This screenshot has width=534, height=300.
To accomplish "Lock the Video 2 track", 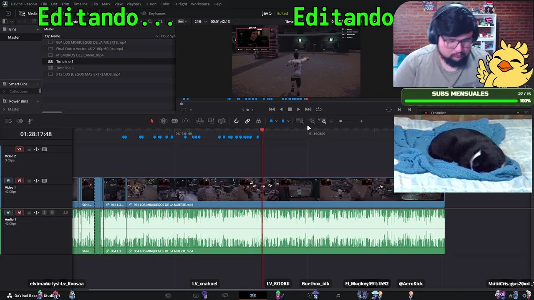I will (29, 149).
